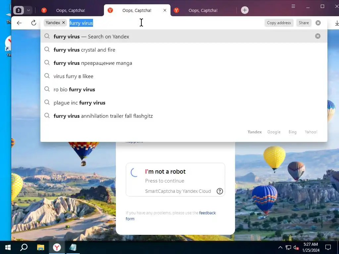Switch to the third Oops, Captcha! tab
This screenshot has width=339, height=254.
pyautogui.click(x=203, y=10)
